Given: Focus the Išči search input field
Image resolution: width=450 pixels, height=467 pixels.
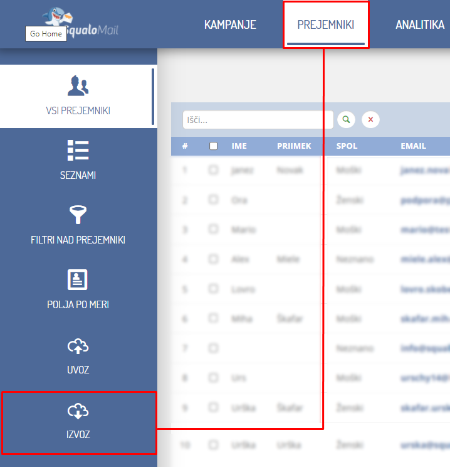Looking at the screenshot, I should 258,119.
